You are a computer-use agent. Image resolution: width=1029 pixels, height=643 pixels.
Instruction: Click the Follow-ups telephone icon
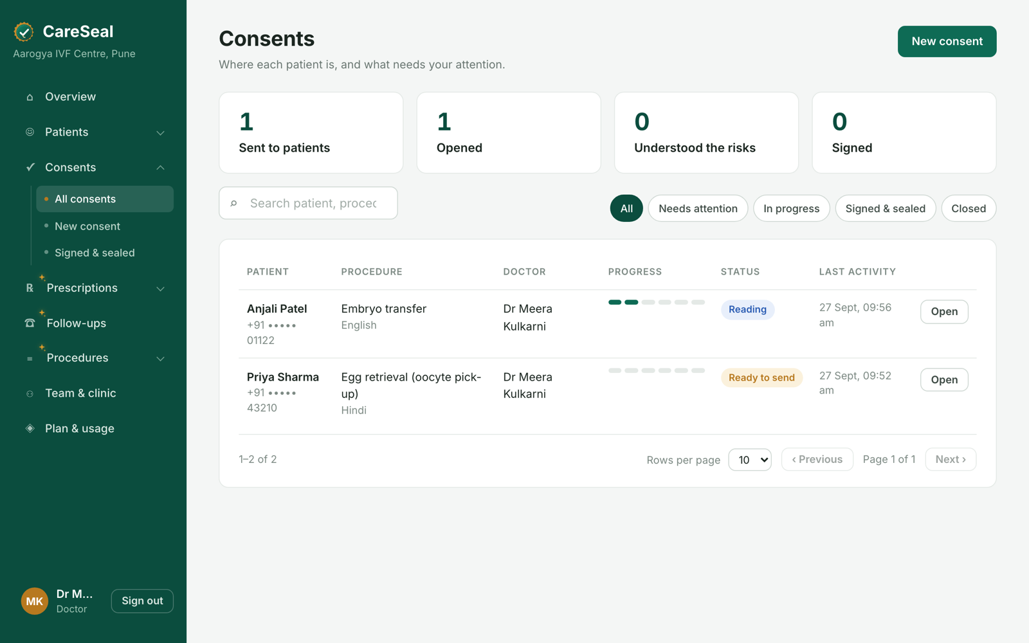coord(30,323)
